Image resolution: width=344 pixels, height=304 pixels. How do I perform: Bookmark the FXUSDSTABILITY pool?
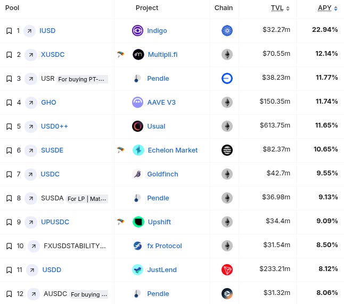[9, 246]
